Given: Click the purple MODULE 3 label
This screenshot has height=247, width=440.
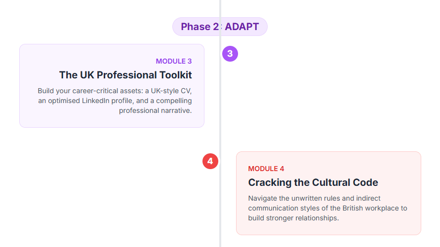Looking at the screenshot, I should [x=174, y=61].
